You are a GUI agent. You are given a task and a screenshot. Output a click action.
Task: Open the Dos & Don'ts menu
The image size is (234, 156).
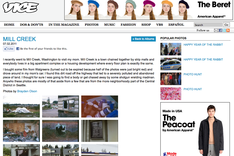pos(32,25)
